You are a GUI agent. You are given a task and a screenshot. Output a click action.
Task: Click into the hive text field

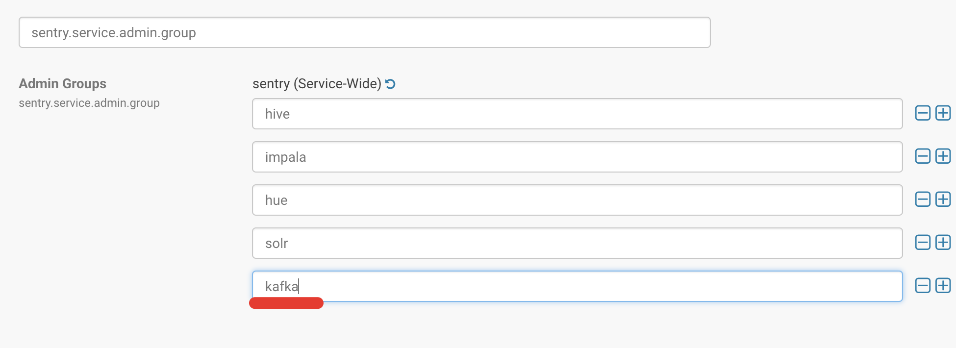click(577, 114)
